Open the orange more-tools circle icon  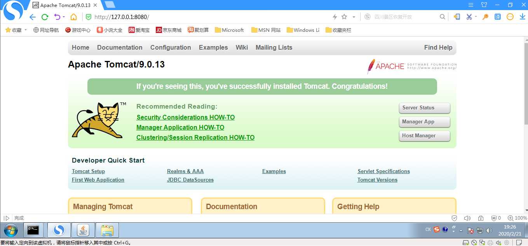click(x=510, y=17)
